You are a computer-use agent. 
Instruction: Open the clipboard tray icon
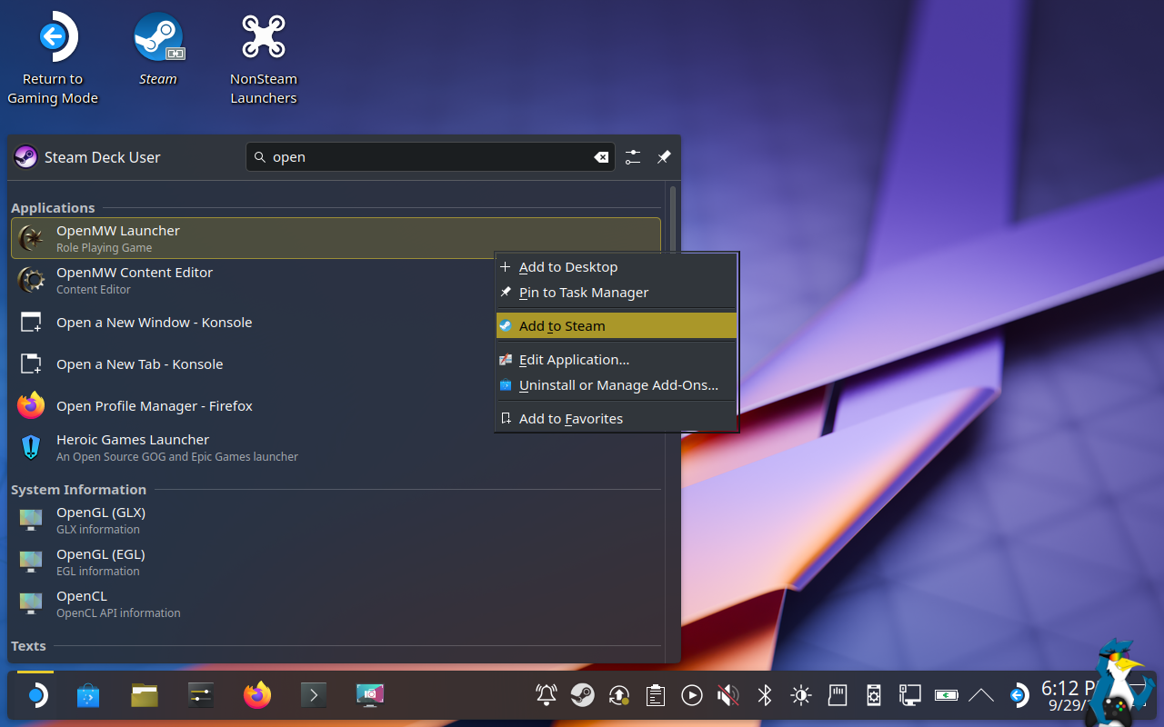point(655,696)
